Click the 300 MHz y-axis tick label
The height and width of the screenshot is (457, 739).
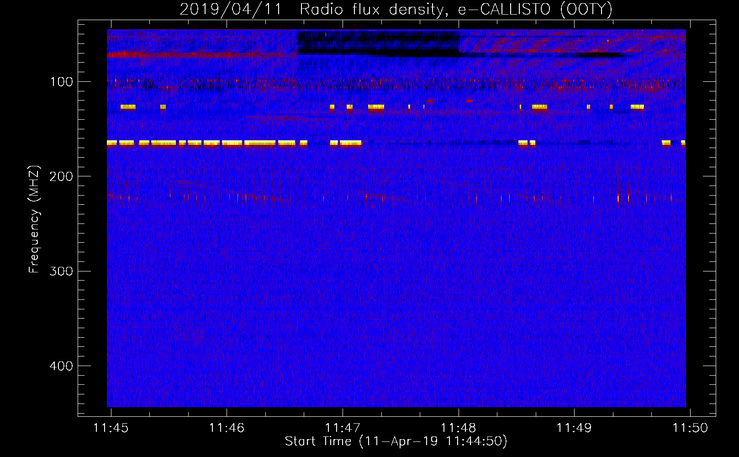click(61, 271)
